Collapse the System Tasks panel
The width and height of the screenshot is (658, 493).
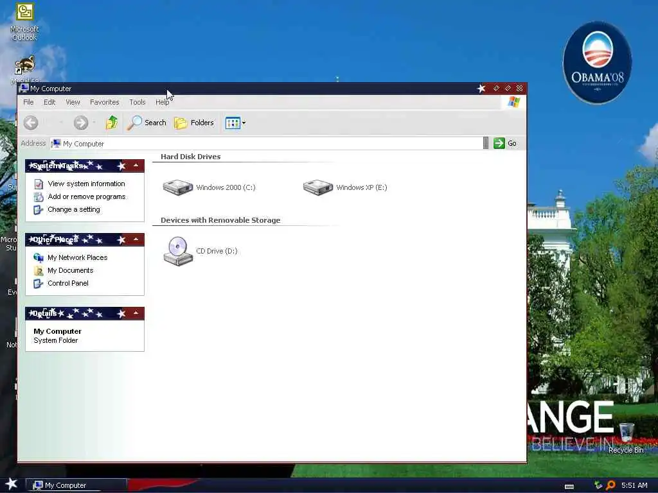point(136,166)
